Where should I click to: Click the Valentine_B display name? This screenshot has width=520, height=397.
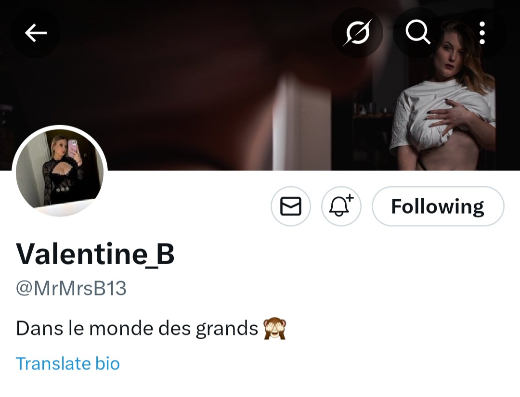pos(95,255)
